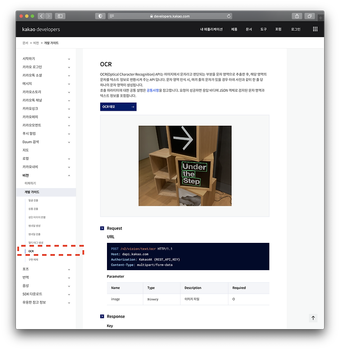
Task: Expand the 음성 section chevron
Action: (69, 286)
